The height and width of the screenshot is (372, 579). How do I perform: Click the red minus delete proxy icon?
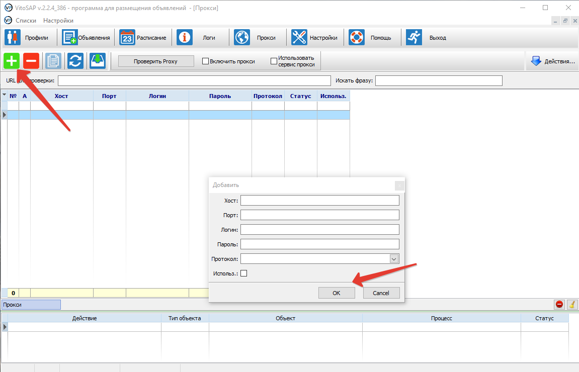click(x=31, y=61)
